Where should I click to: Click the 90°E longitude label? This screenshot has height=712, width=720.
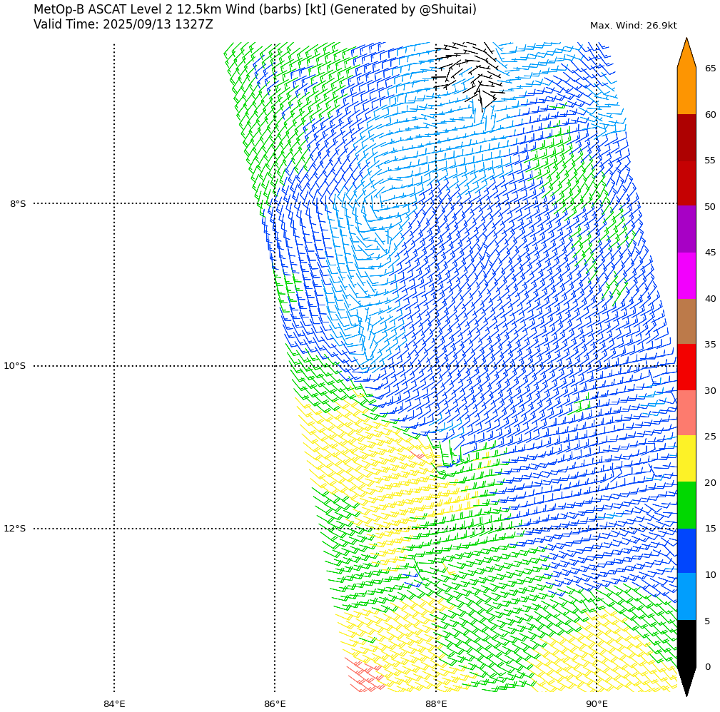tap(597, 704)
